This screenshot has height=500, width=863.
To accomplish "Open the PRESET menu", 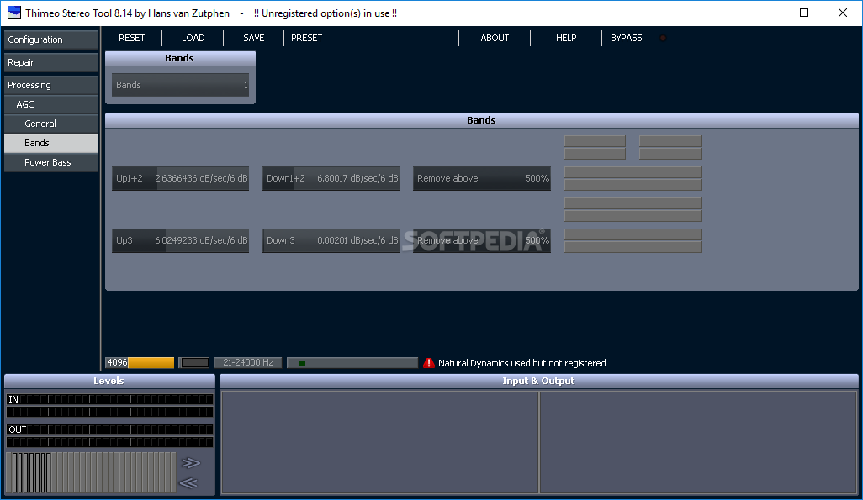I will point(306,38).
